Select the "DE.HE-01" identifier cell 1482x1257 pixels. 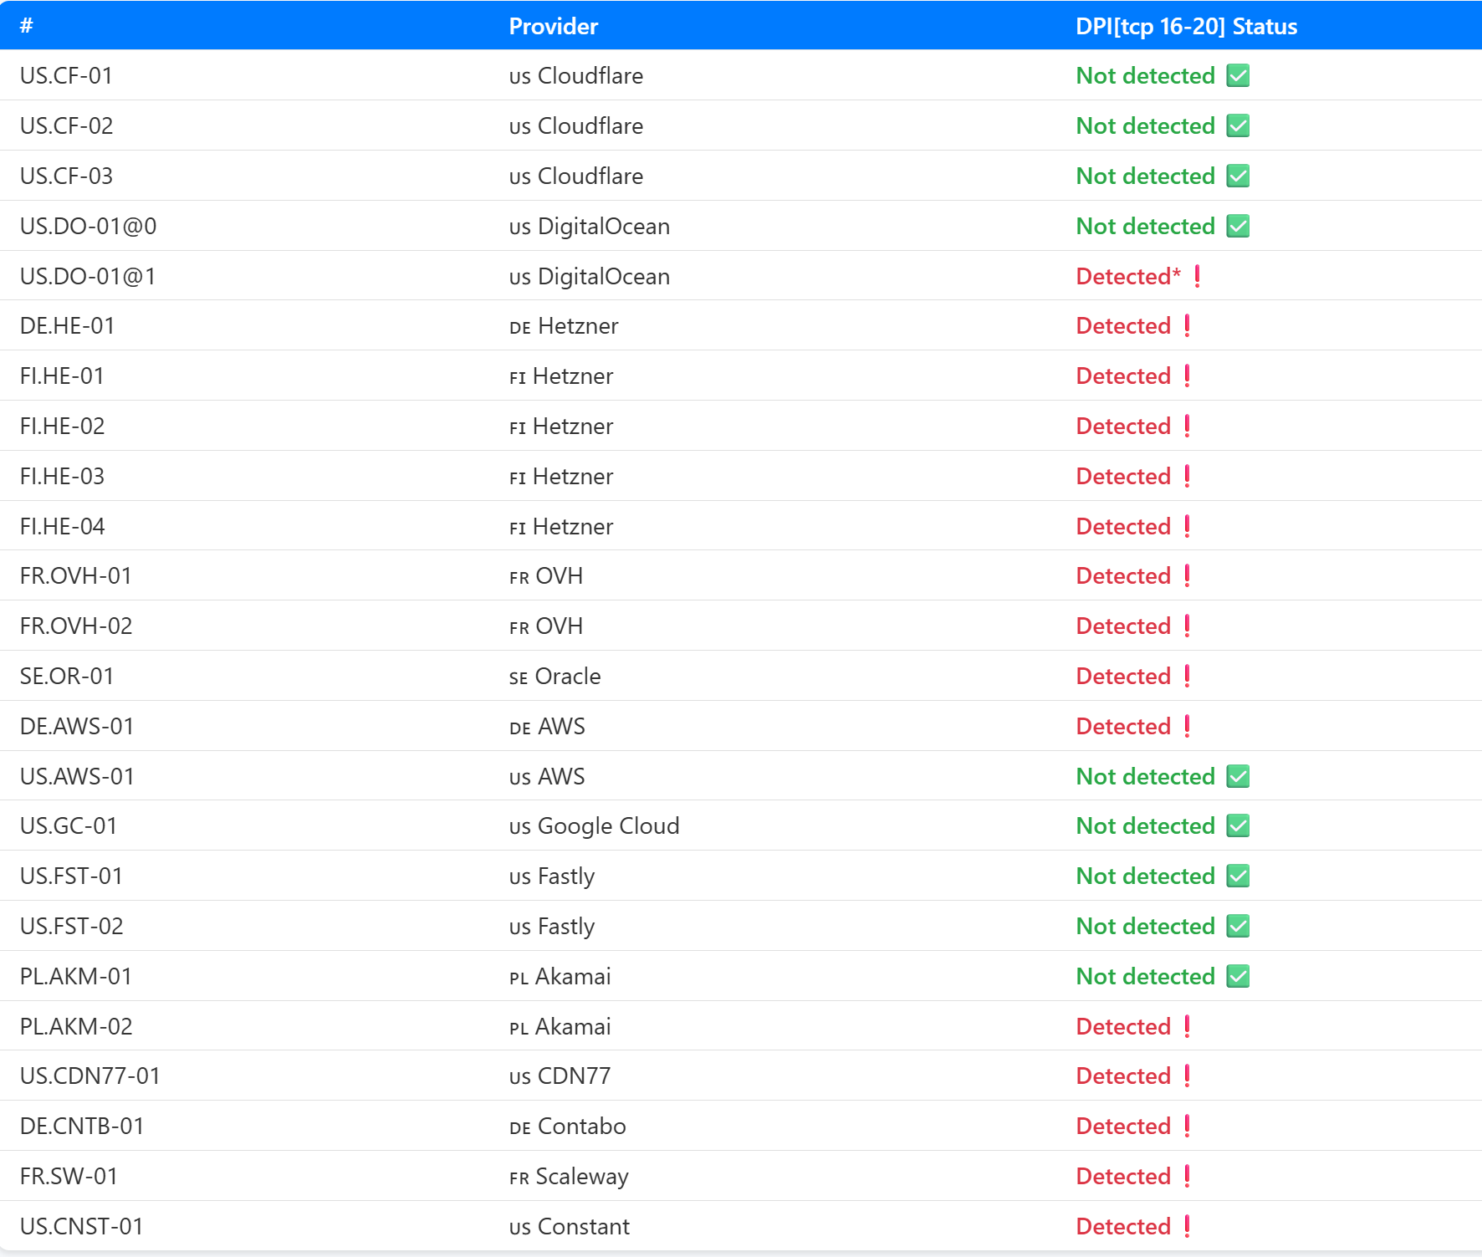67,325
